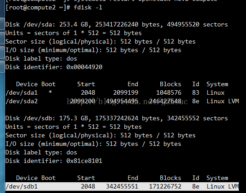This screenshot has width=246, height=193.
Task: Click '342455552 sectors' value for sdb
Action: [x=197, y=118]
